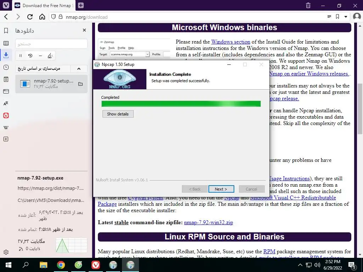Close the downloads panel
This screenshot has height=272, width=363.
[x=84, y=30]
